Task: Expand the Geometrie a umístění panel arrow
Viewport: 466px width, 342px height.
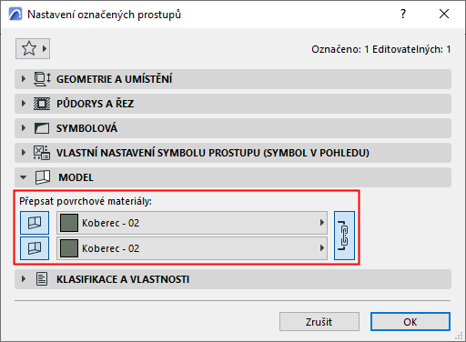Action: click(24, 79)
